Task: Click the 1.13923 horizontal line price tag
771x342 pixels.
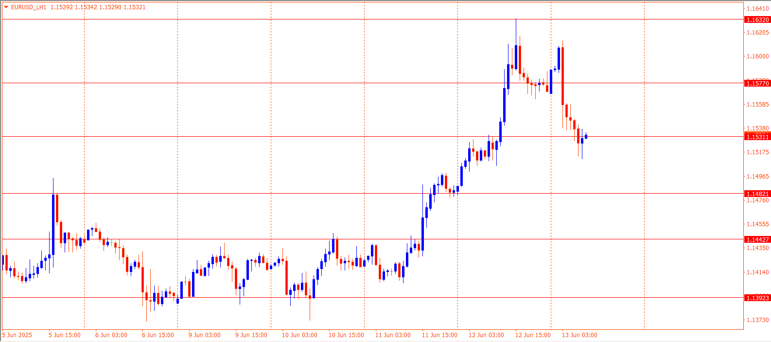Action: tap(757, 298)
